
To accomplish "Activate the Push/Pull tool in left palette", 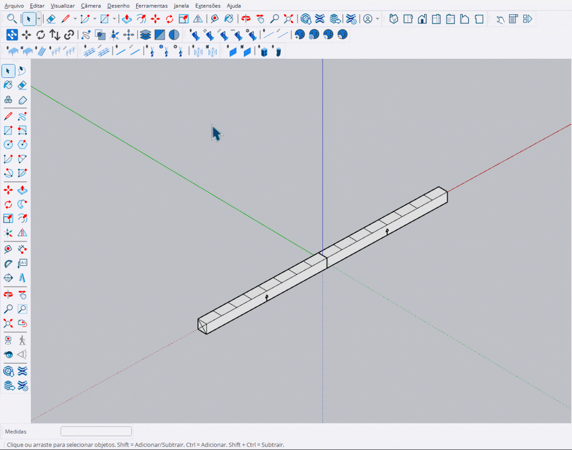I will tap(22, 190).
